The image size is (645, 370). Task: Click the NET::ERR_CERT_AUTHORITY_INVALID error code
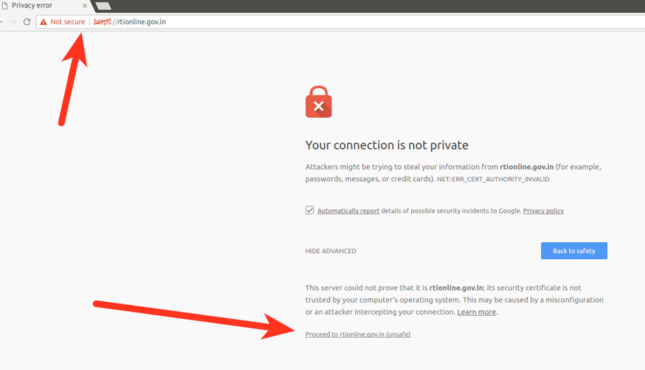(x=493, y=179)
